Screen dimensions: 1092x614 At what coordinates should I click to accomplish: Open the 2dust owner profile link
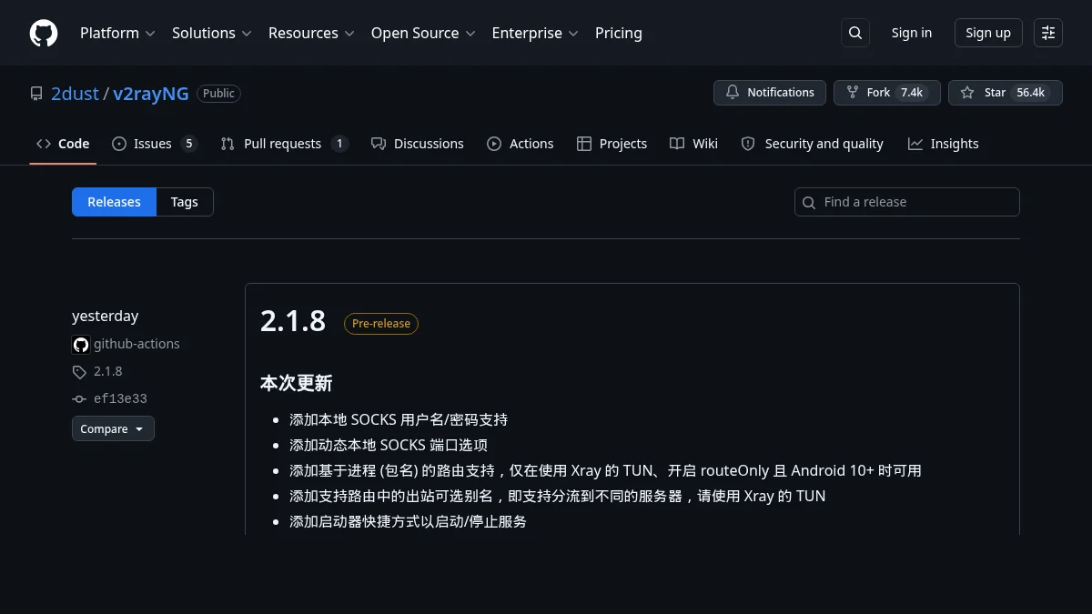[75, 94]
